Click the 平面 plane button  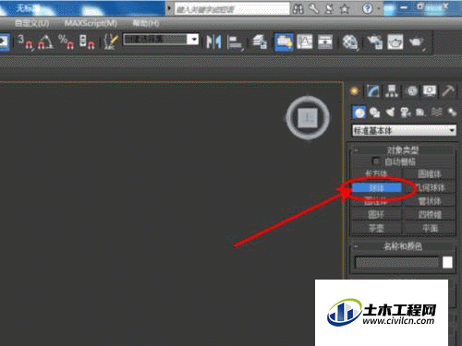[x=430, y=228]
